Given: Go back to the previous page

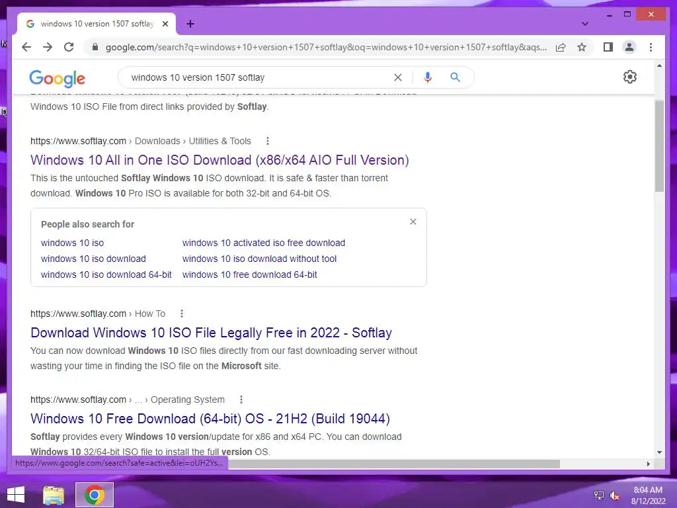Looking at the screenshot, I should (26, 47).
